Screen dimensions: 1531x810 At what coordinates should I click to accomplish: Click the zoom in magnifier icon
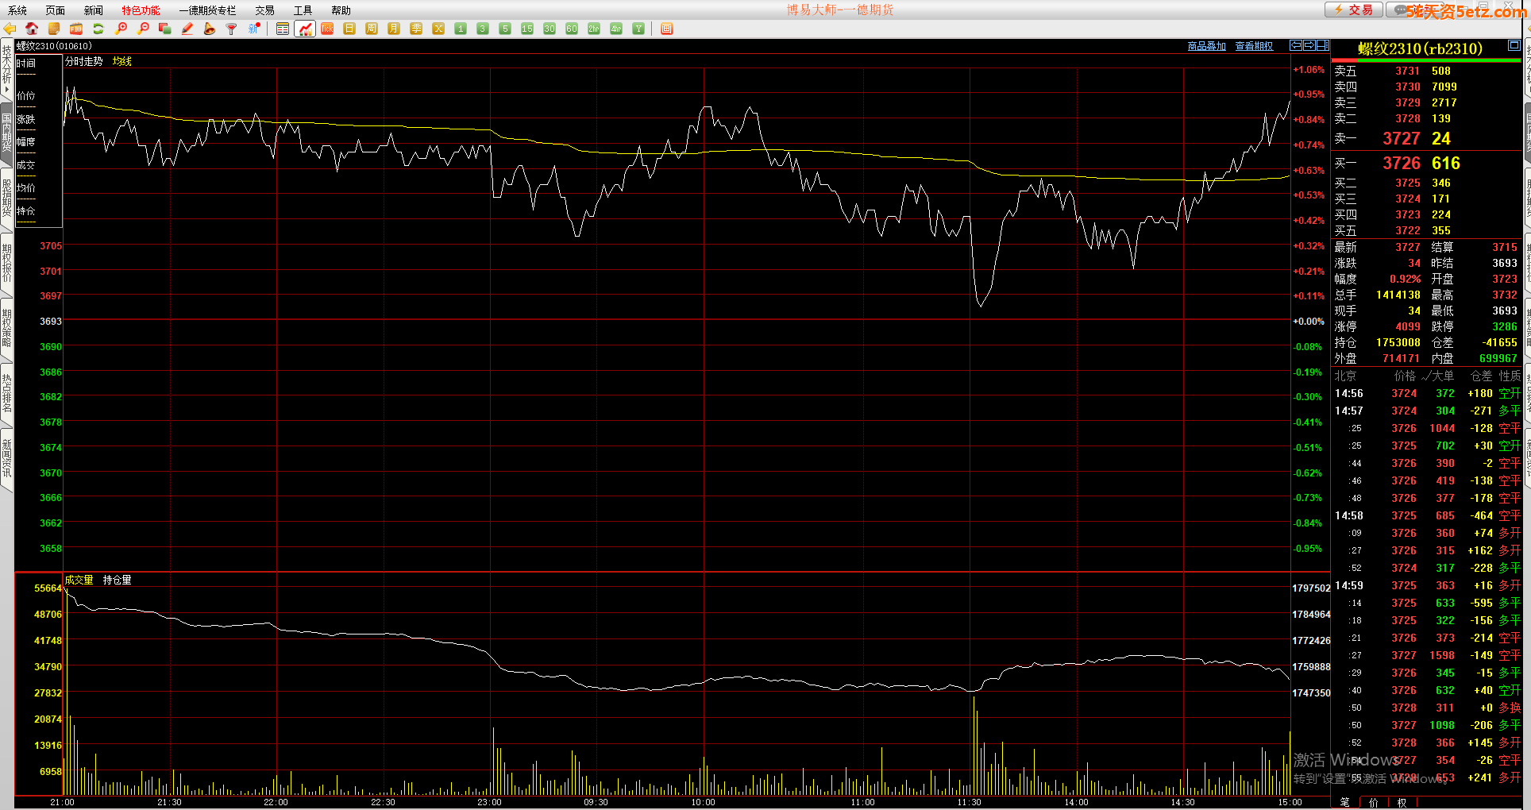(x=121, y=29)
